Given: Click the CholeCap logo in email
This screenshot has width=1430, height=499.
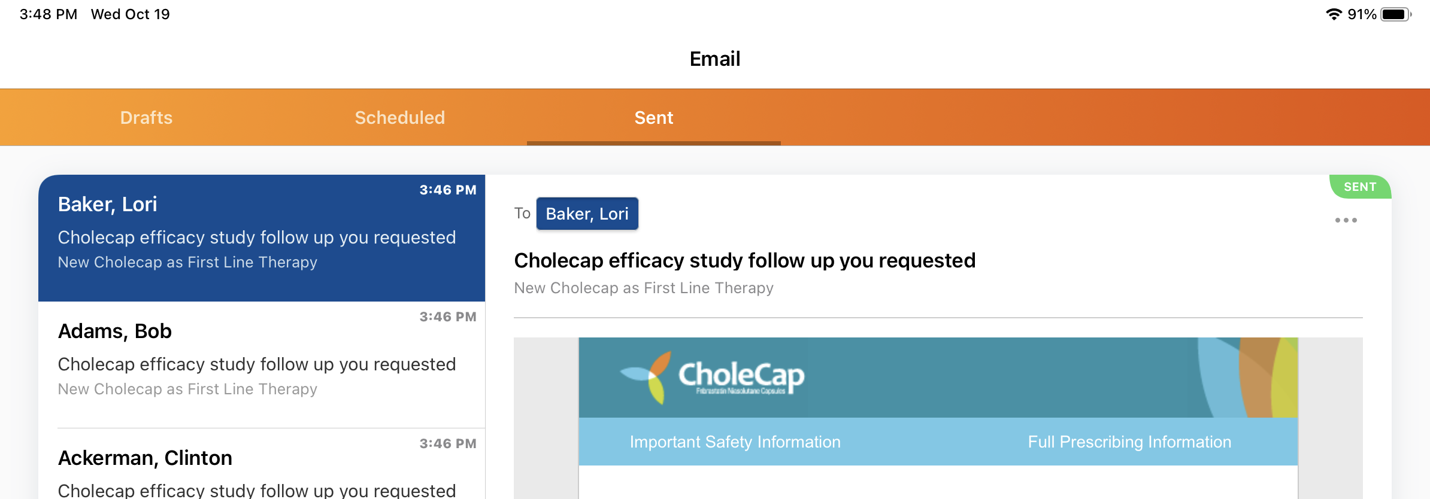Looking at the screenshot, I should (713, 377).
